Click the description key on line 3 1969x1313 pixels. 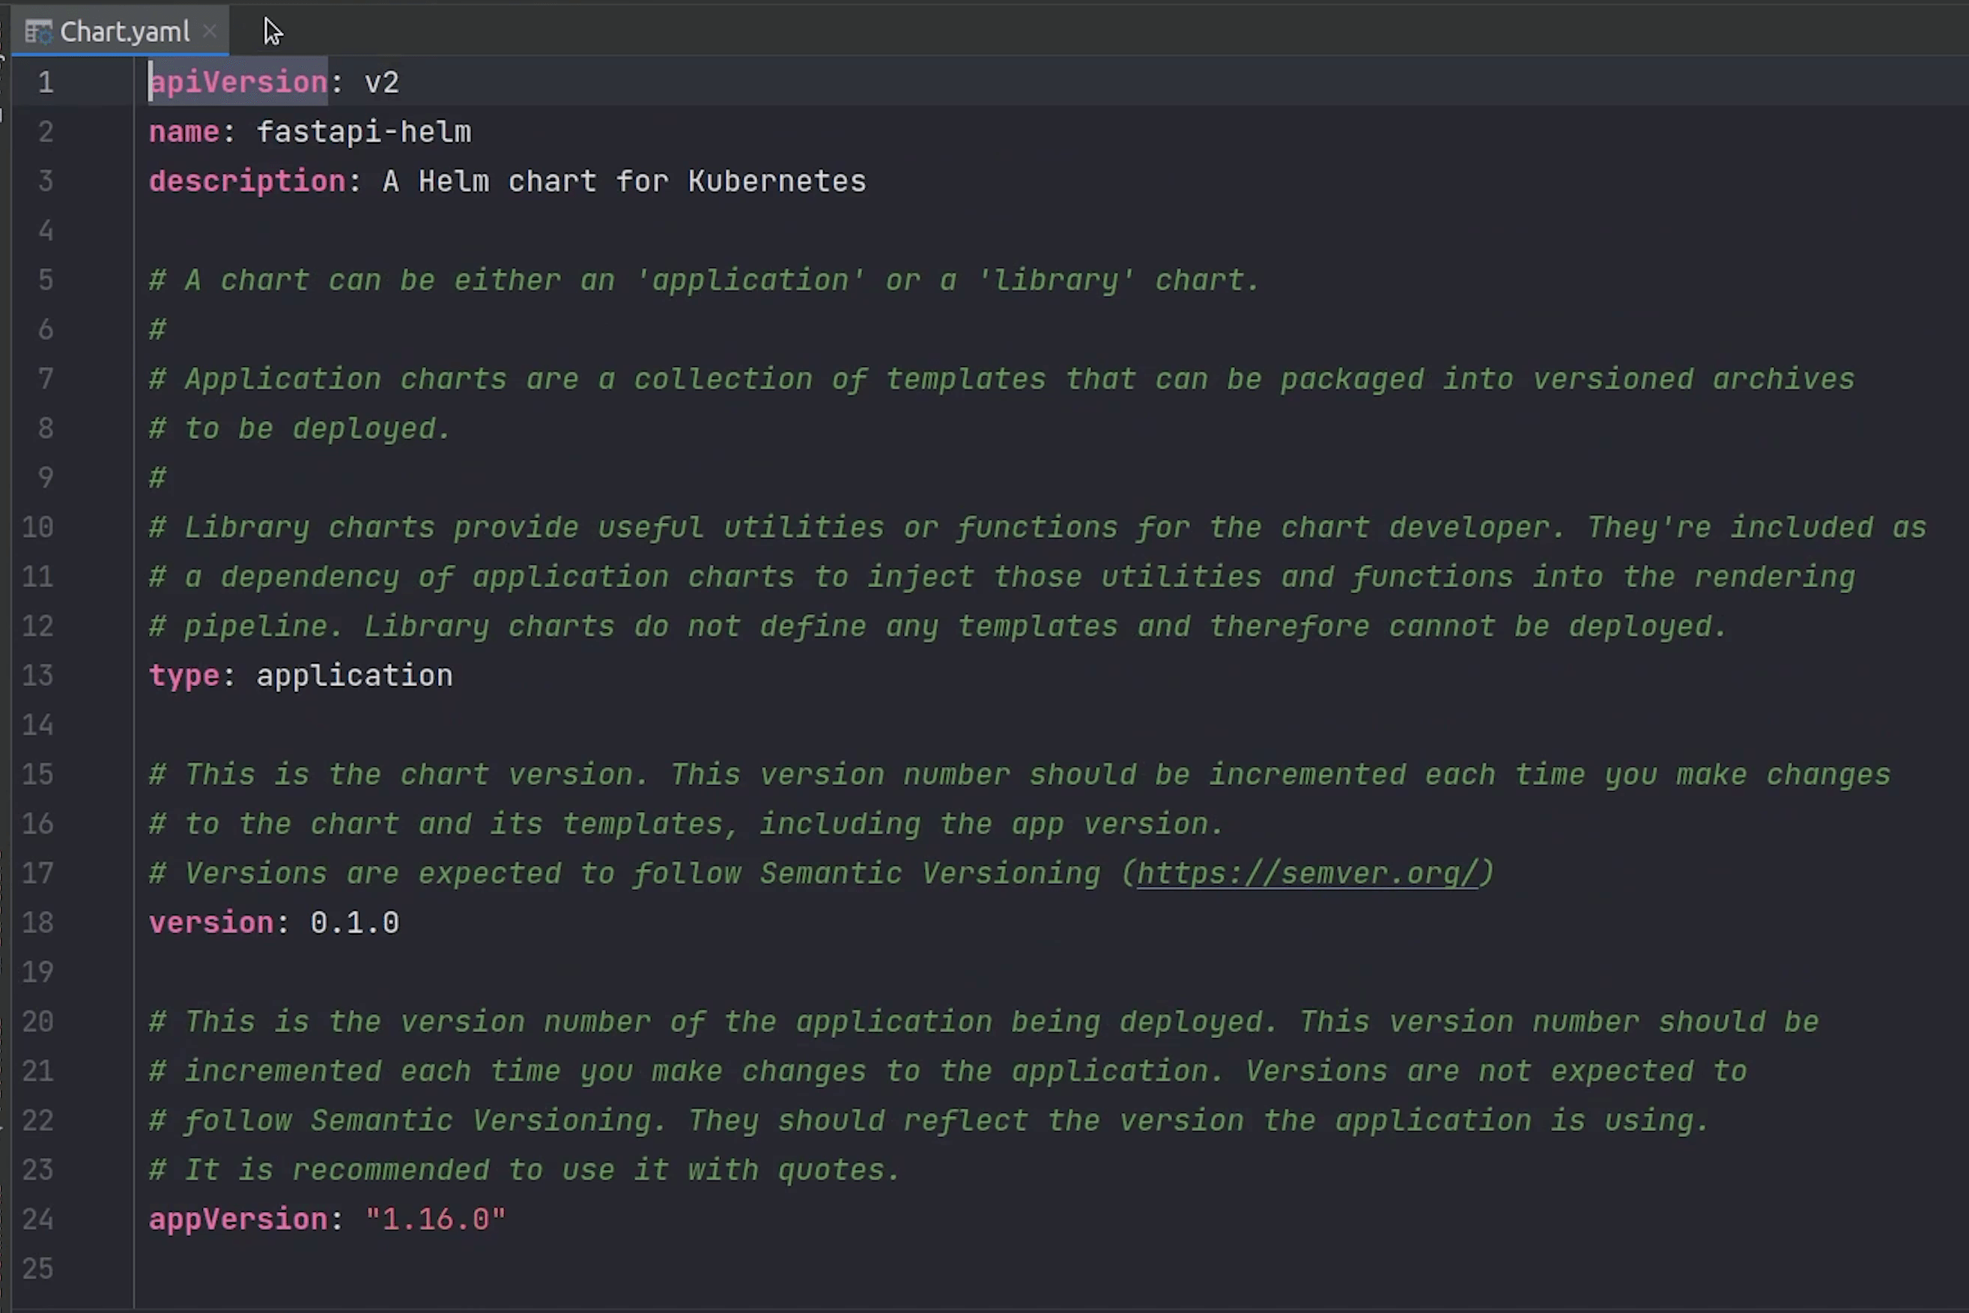(x=247, y=181)
